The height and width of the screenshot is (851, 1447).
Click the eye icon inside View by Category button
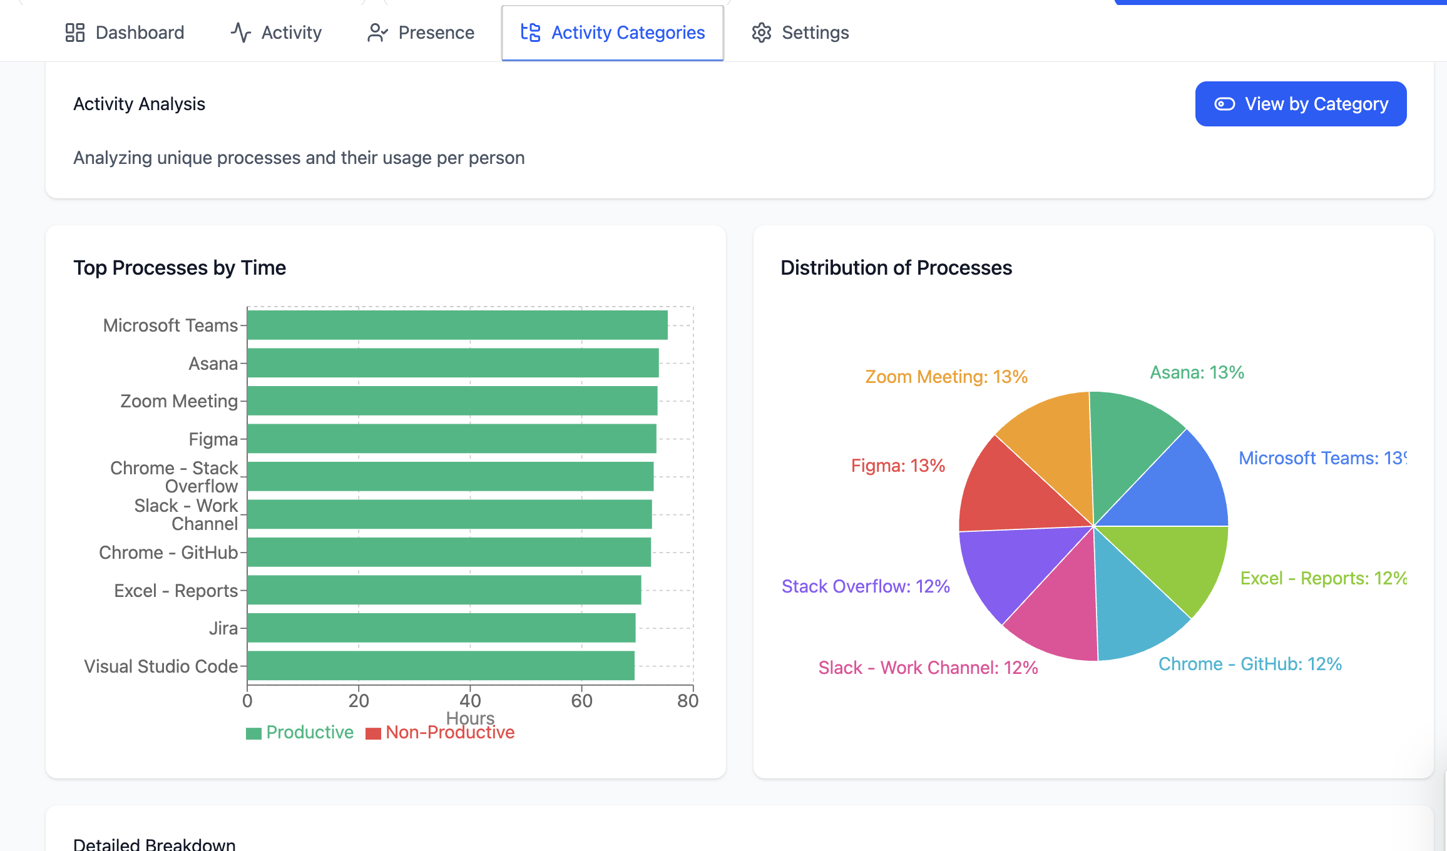tap(1225, 103)
